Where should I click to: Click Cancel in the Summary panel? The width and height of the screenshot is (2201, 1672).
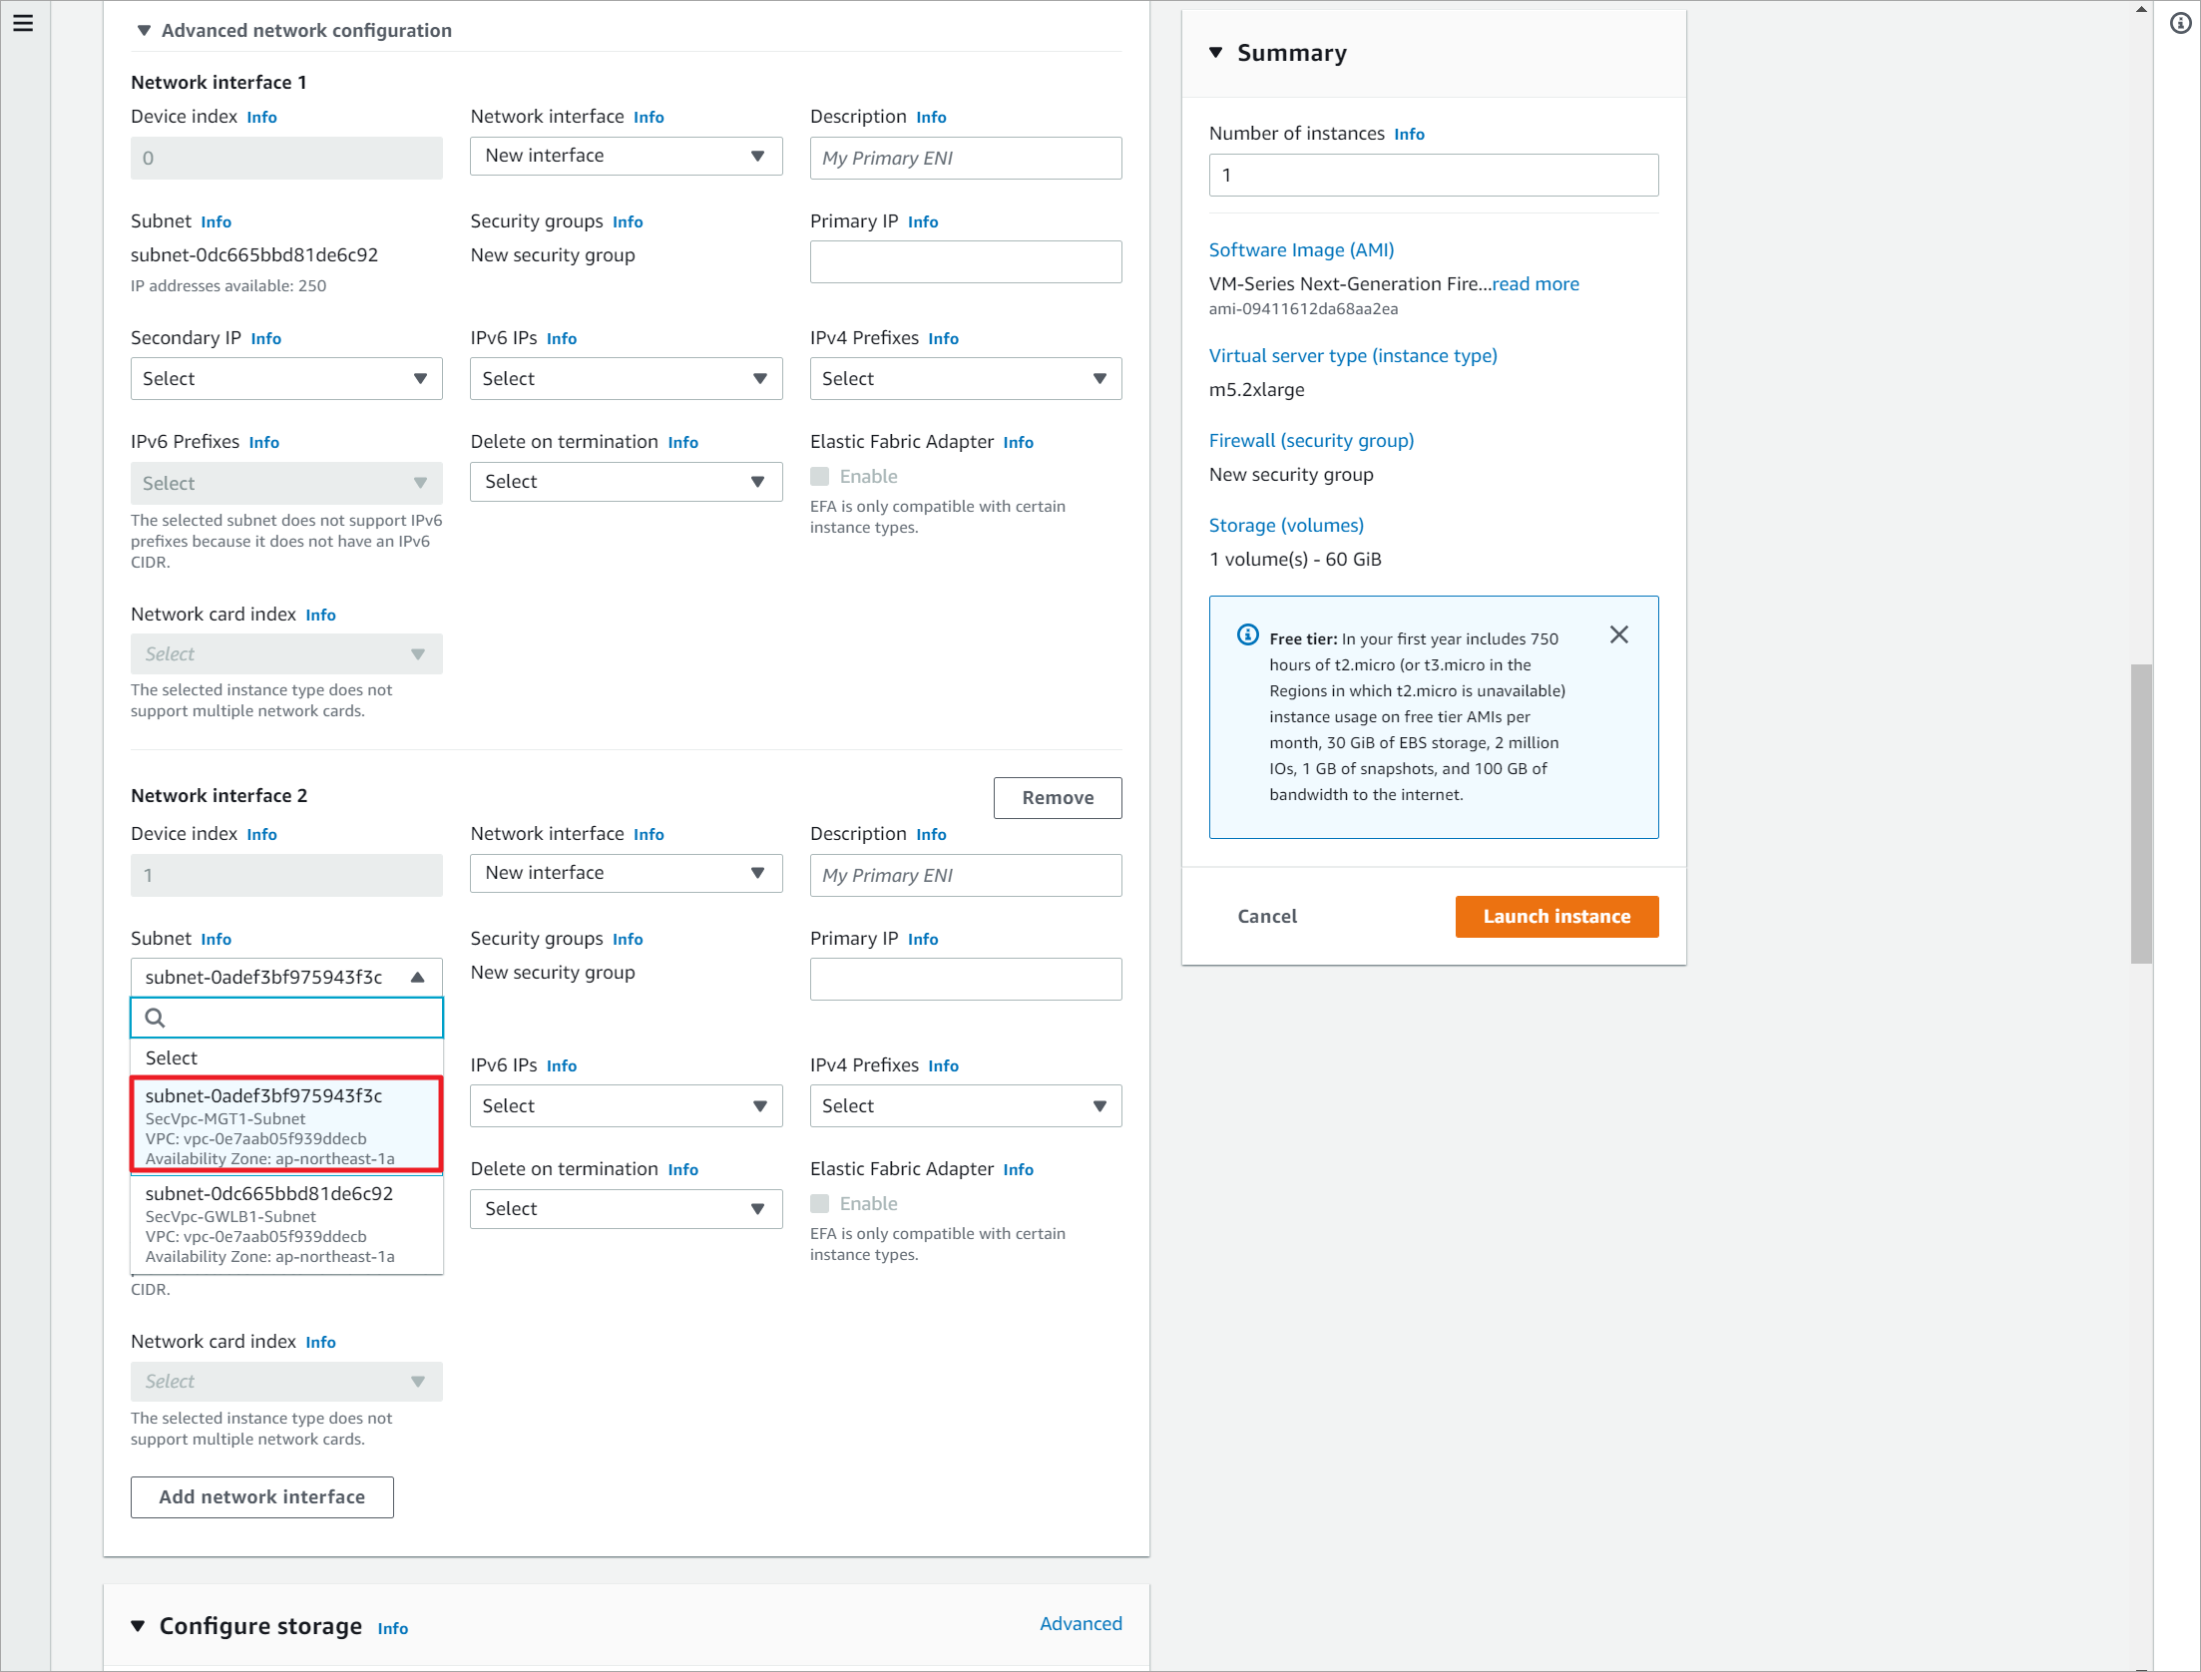pyautogui.click(x=1267, y=917)
